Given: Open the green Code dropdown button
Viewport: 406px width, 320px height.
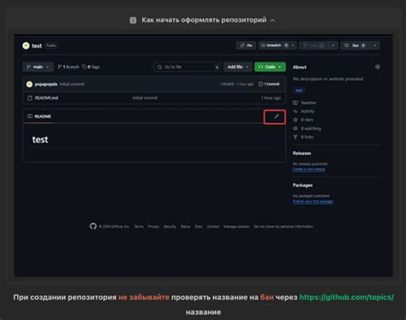Looking at the screenshot, I should (x=270, y=67).
